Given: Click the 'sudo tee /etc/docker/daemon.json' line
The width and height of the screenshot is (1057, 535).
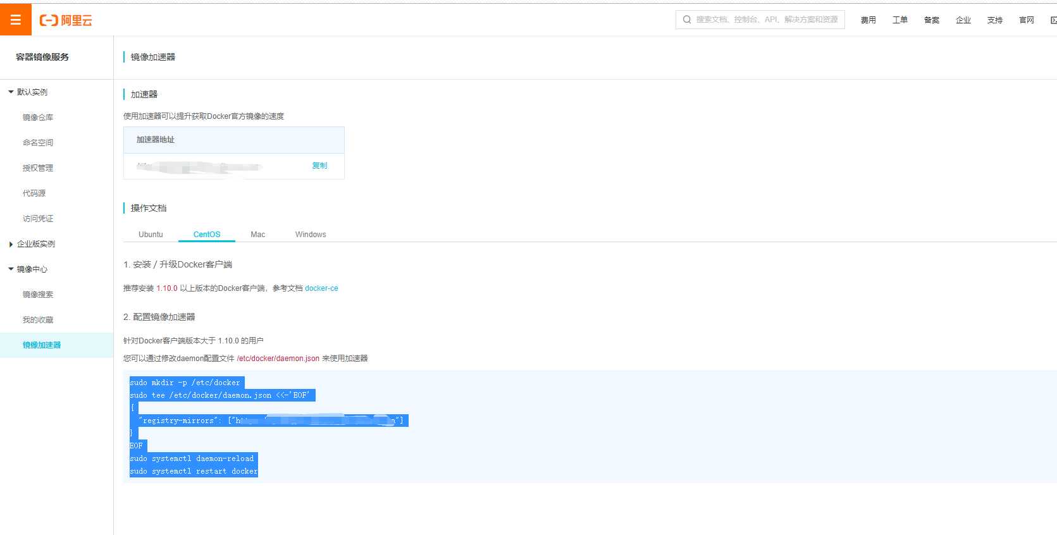Looking at the screenshot, I should 221,395.
